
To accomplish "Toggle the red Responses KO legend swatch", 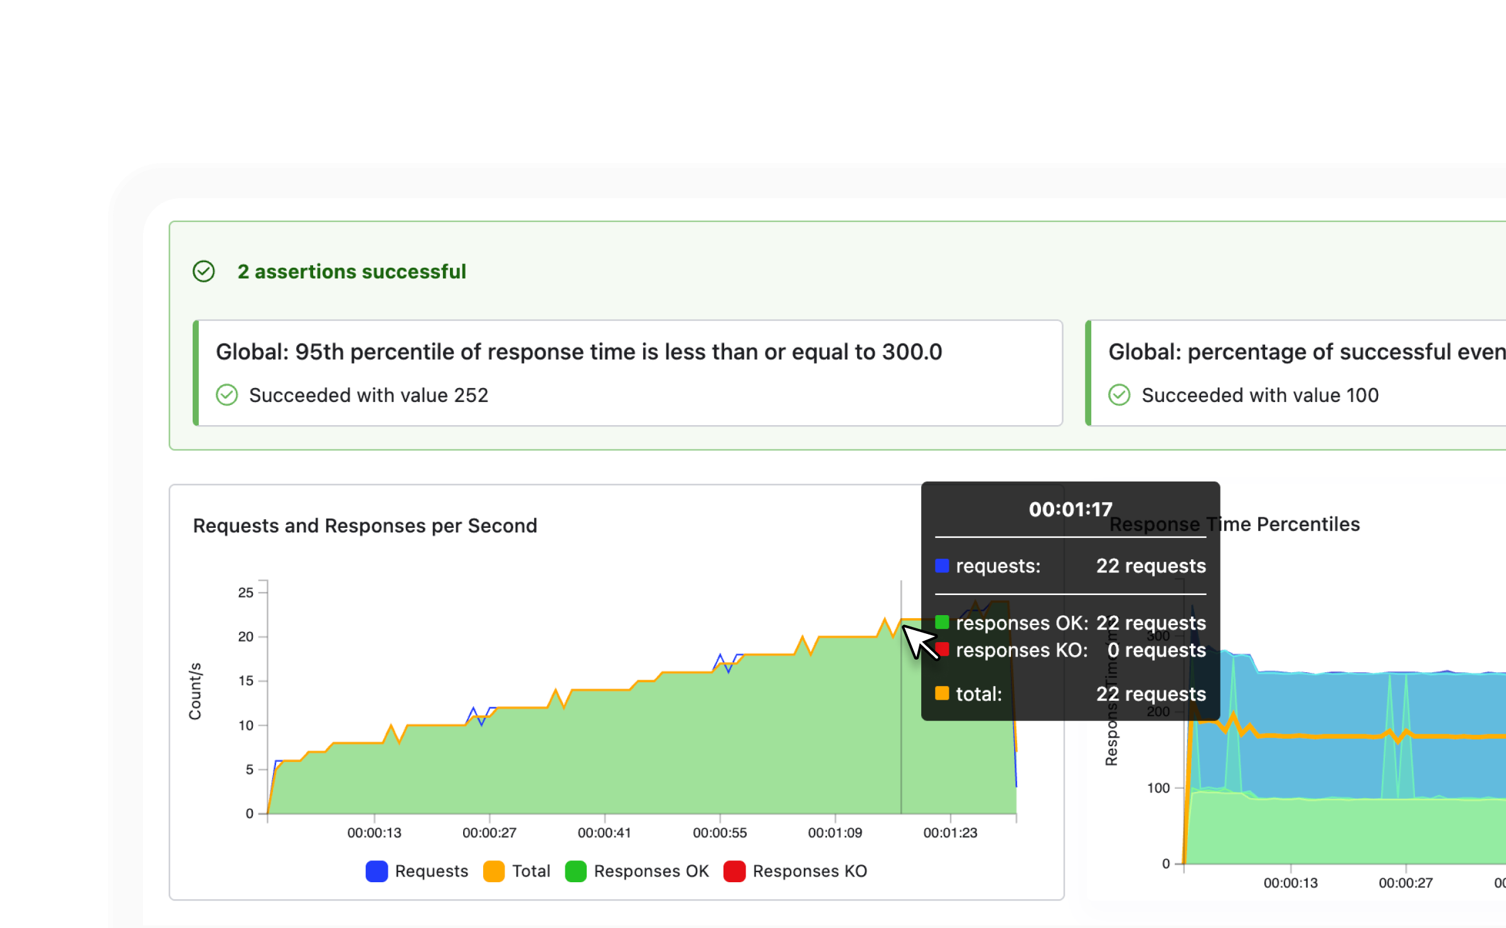I will [734, 871].
